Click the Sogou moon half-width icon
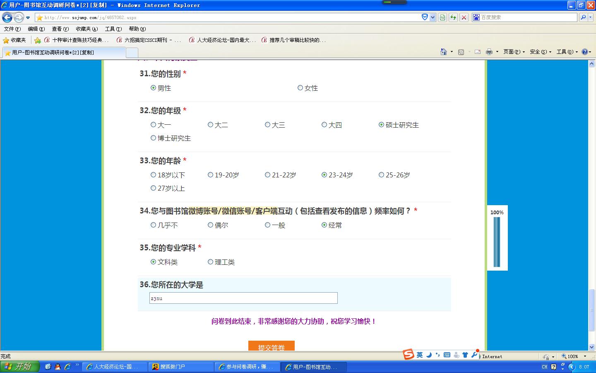Screen dimensions: 596x373 (429, 355)
